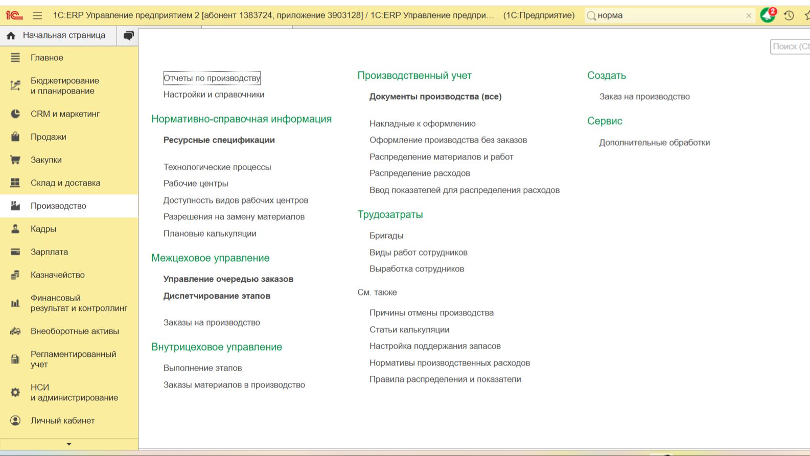Open the Начальная страница tab
This screenshot has height=456, width=810.
pyautogui.click(x=58, y=35)
